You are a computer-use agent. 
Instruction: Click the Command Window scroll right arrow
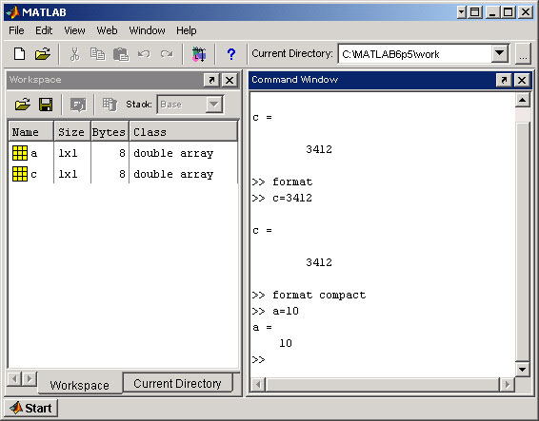[507, 384]
